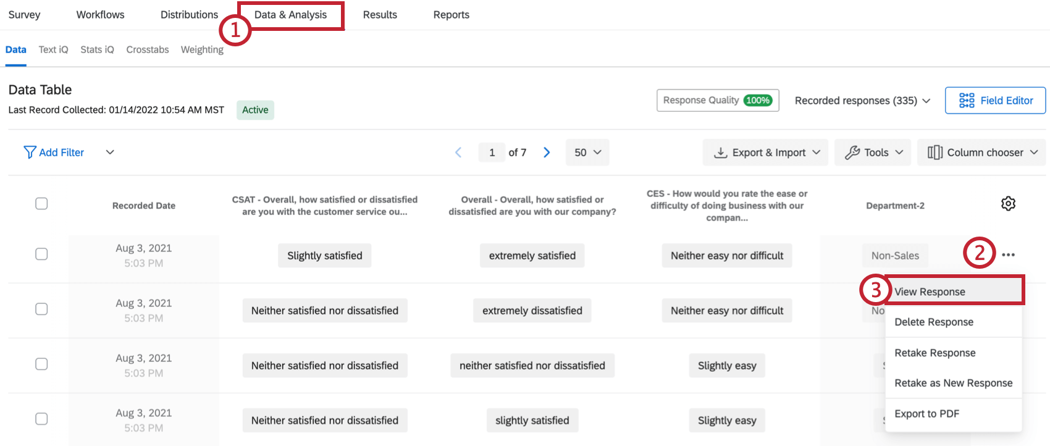Open the Field Editor
1050x446 pixels.
point(995,101)
